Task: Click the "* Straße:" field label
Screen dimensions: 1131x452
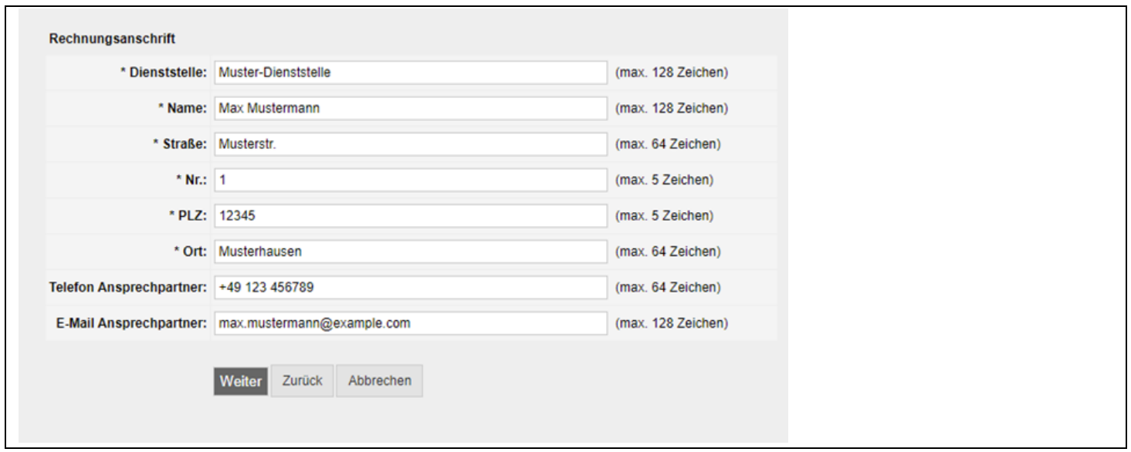Action: click(180, 144)
